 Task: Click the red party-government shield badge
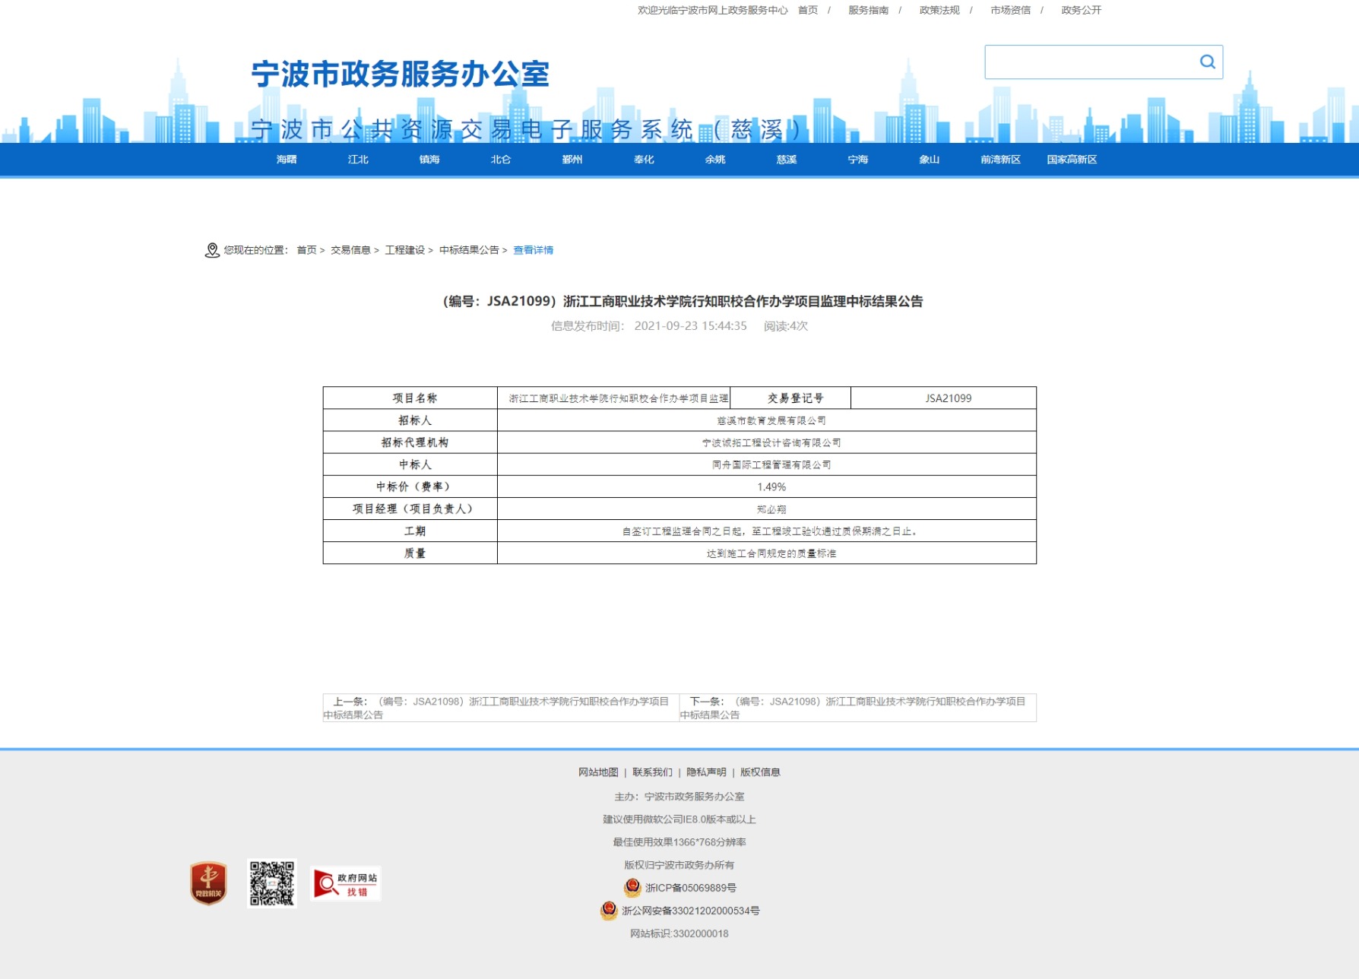pyautogui.click(x=208, y=883)
